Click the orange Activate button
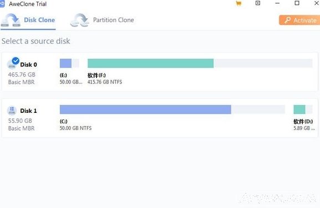 coord(299,20)
